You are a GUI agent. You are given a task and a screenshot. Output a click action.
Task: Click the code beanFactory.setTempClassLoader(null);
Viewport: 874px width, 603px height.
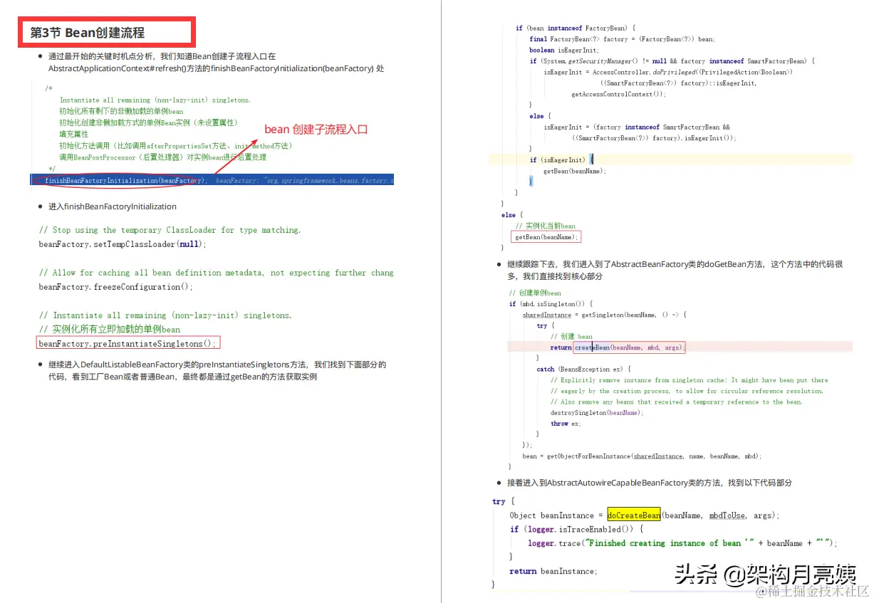122,244
